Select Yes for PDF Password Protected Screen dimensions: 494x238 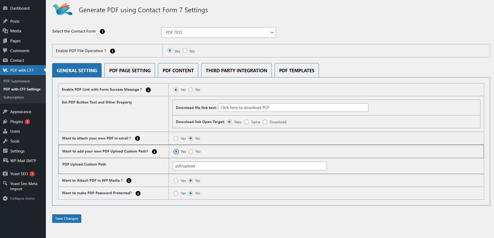pyautogui.click(x=176, y=193)
